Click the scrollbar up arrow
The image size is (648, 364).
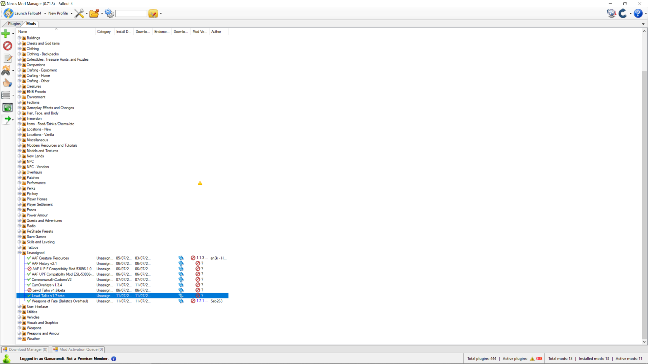point(644,31)
